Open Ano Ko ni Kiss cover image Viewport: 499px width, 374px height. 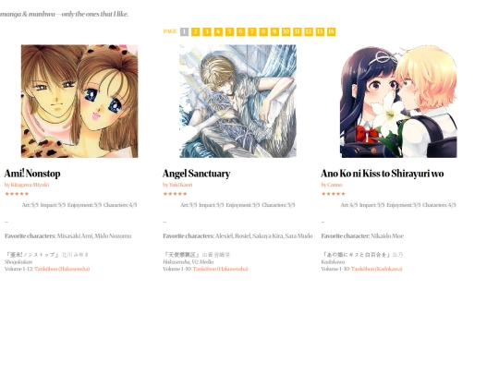click(398, 102)
